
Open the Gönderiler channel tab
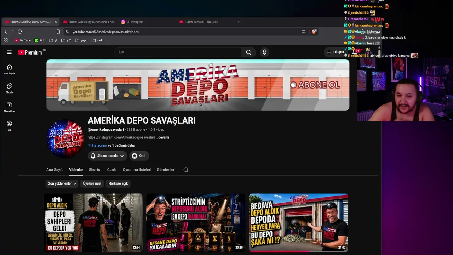[166, 170]
